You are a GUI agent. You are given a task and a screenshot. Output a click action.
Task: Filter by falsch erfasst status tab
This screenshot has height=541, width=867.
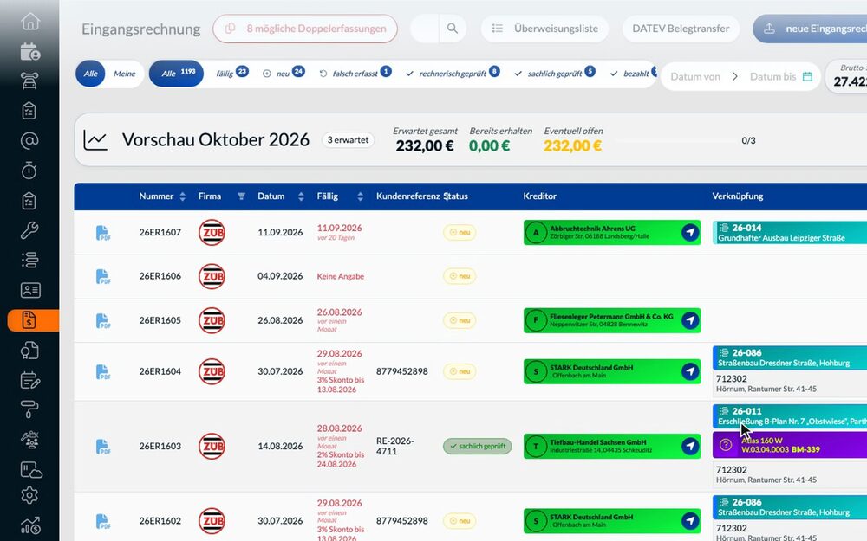355,73
